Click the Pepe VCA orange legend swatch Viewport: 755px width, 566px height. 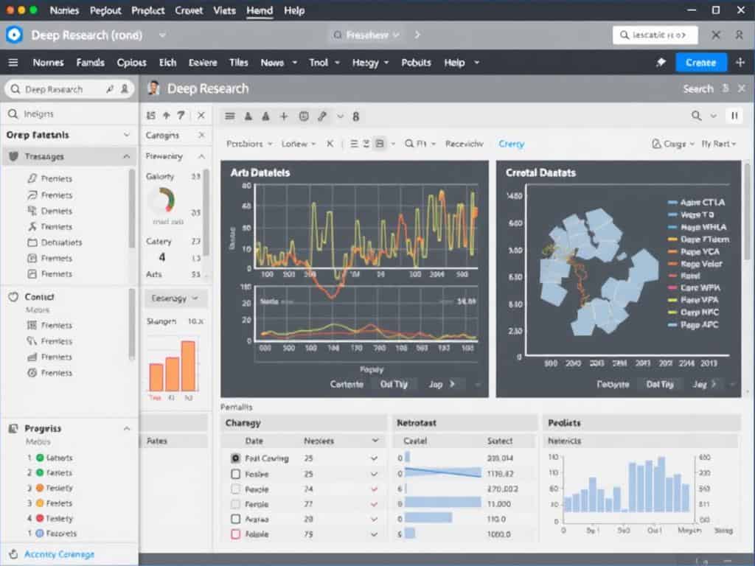pyautogui.click(x=672, y=252)
